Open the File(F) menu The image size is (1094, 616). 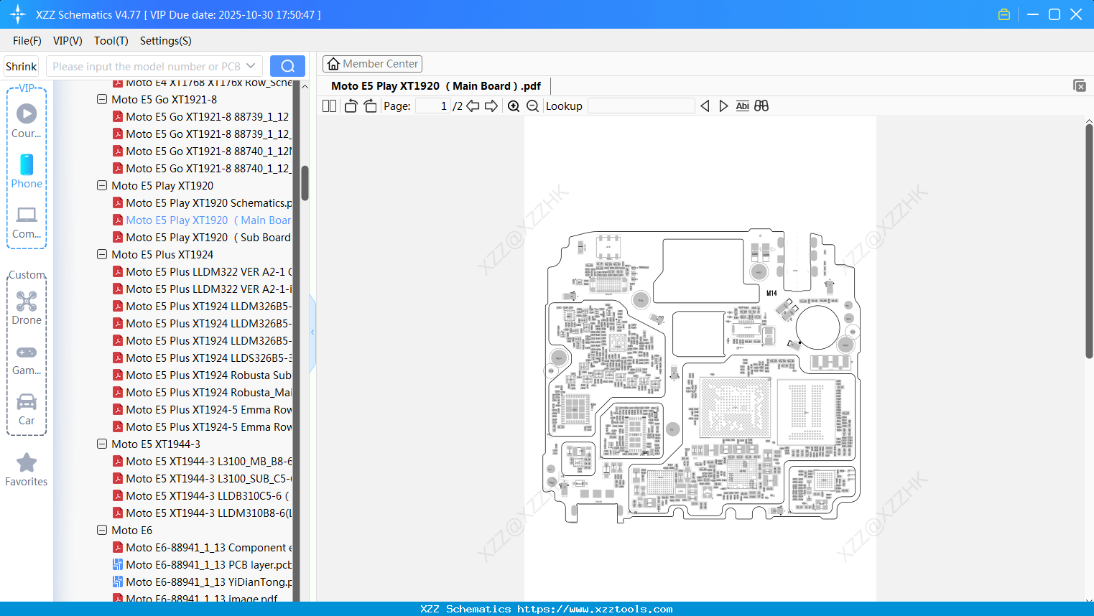tap(27, 41)
